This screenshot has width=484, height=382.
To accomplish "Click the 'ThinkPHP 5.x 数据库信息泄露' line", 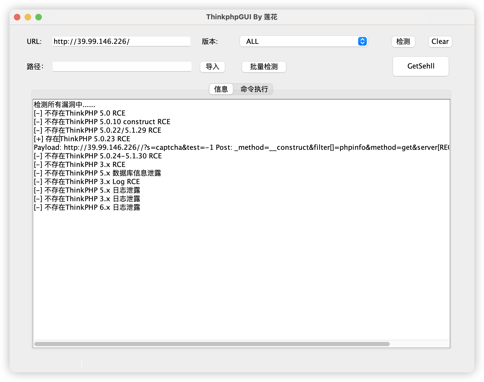I will 97,173.
